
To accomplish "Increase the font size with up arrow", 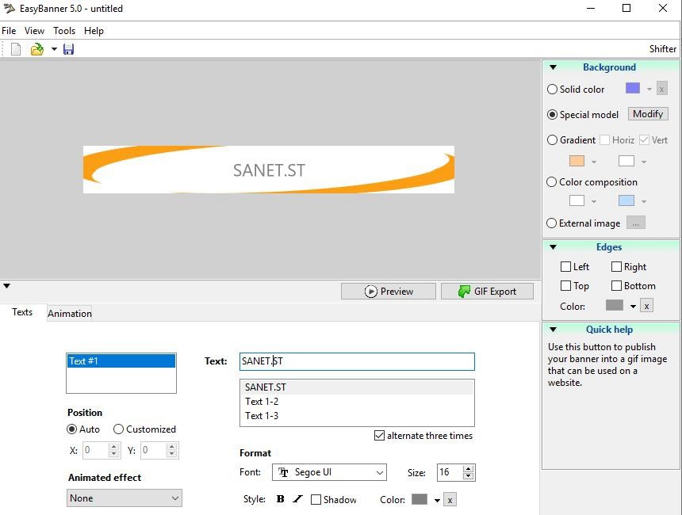I will pyautogui.click(x=468, y=469).
